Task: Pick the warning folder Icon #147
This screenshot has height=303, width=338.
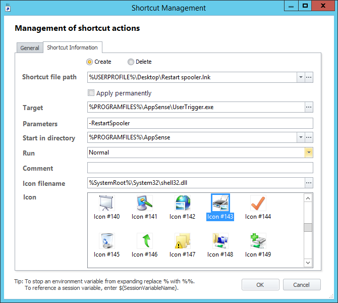Action: point(182,241)
